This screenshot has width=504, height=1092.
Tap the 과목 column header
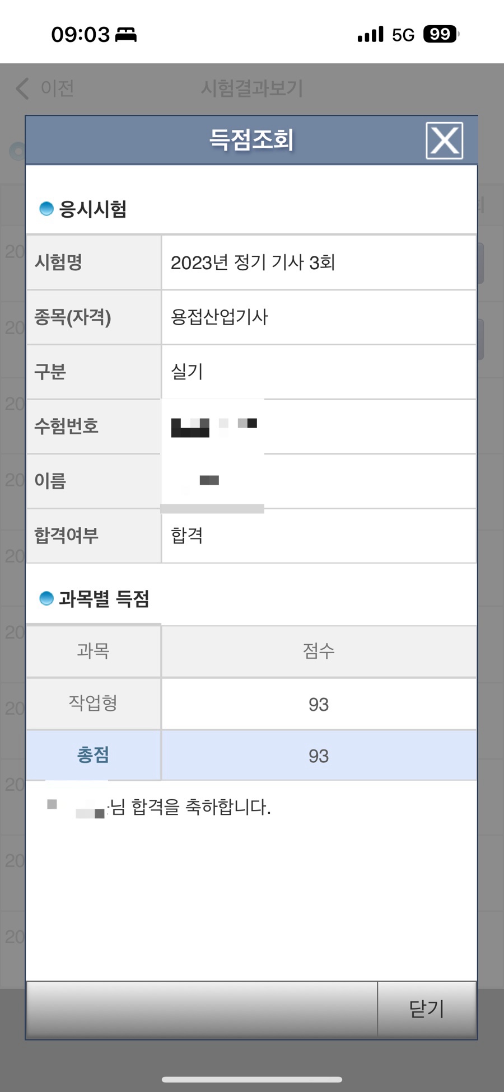click(93, 650)
